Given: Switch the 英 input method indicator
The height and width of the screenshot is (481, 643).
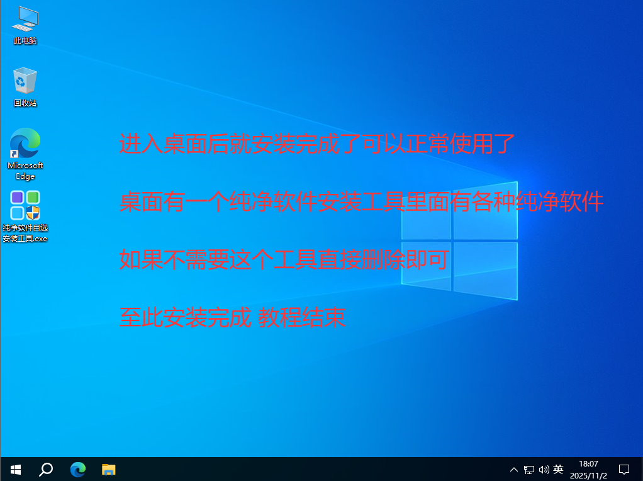Looking at the screenshot, I should pos(559,469).
